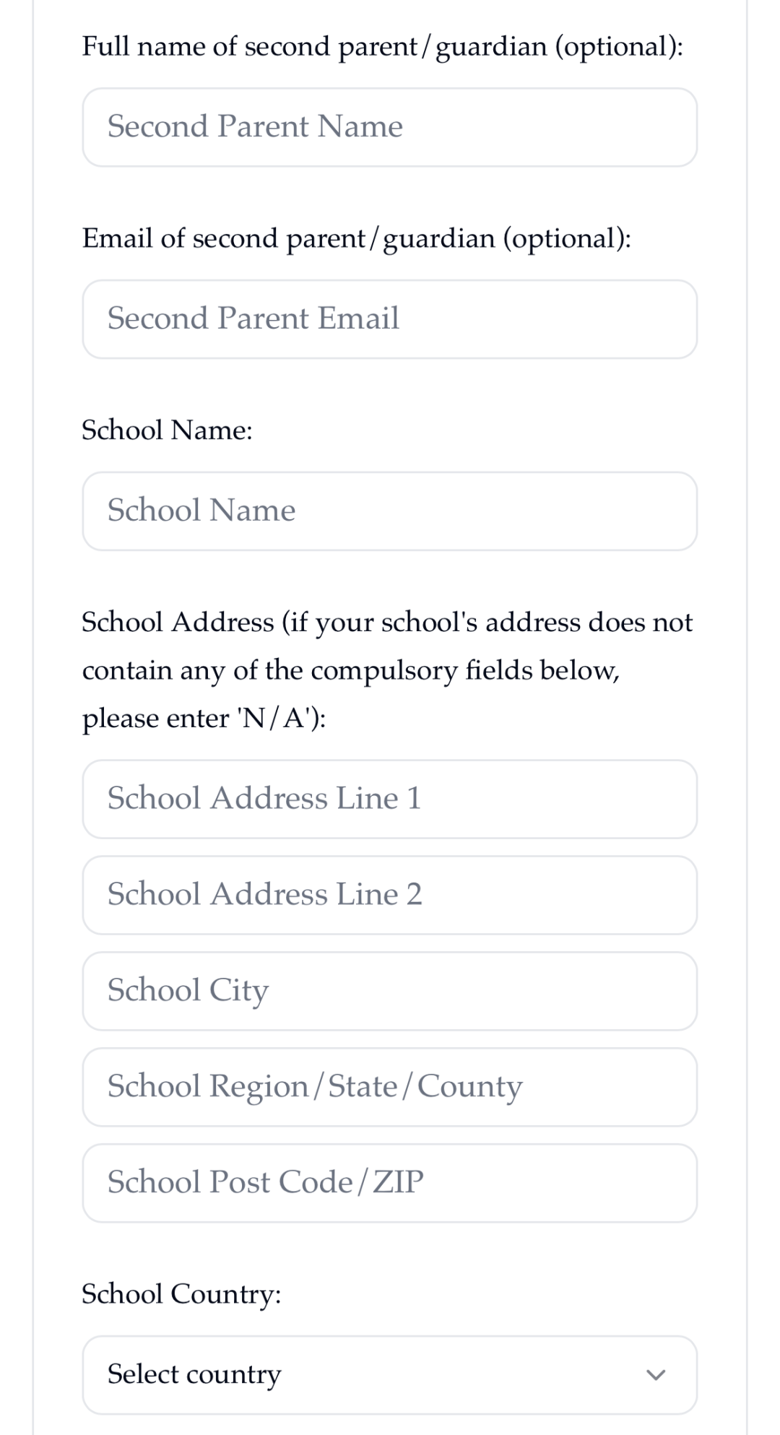
Task: Click the 'School City' placeholder text
Action: coord(188,991)
